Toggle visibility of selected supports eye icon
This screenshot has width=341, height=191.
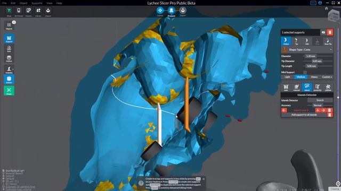click(323, 32)
